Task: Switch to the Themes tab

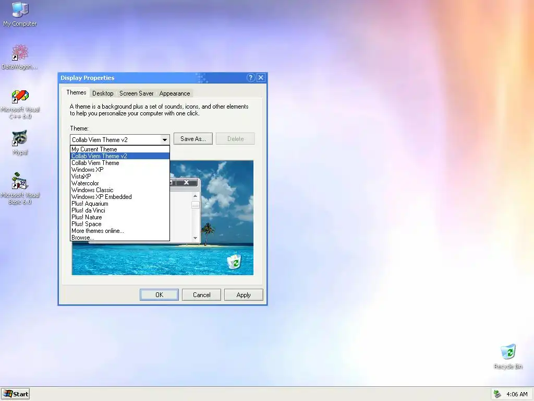Action: 76,92
